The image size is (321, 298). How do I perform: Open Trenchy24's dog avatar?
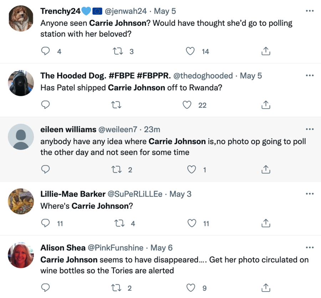click(21, 19)
